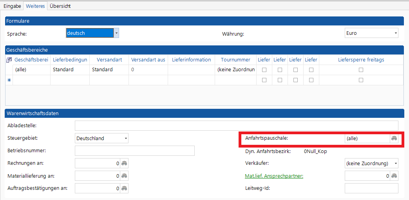Click binoculars for Mat.lief. Ansprechpartner
Screen dimensions: 409x200
tap(394, 176)
